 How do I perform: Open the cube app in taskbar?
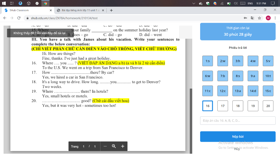tap(29, 3)
